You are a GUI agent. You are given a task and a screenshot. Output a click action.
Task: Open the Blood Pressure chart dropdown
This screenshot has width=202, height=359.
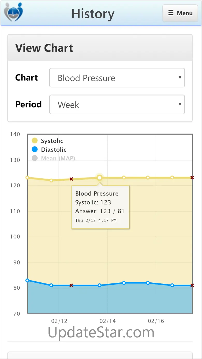(117, 78)
